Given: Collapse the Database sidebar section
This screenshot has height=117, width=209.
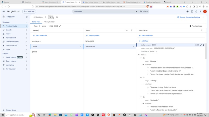Looking at the screenshot, I should click(27, 22).
